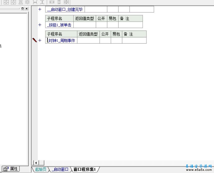Click the _按钮1_被单击 subroutine name
The width and height of the screenshot is (214, 173).
59,25
